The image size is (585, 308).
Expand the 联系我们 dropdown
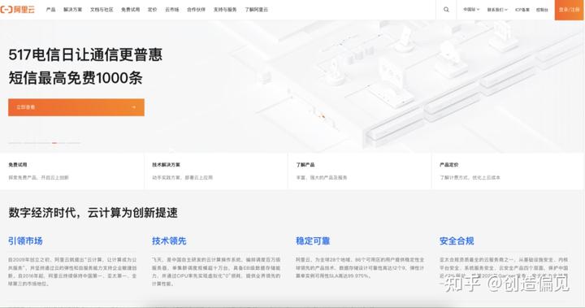(x=497, y=10)
